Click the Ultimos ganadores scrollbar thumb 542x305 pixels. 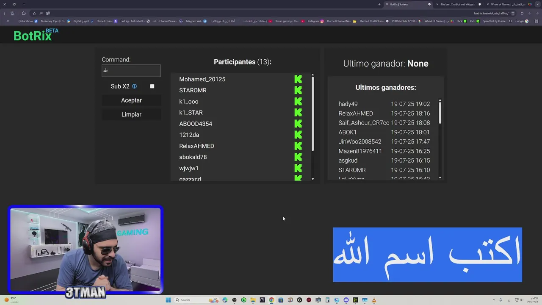coord(440,113)
